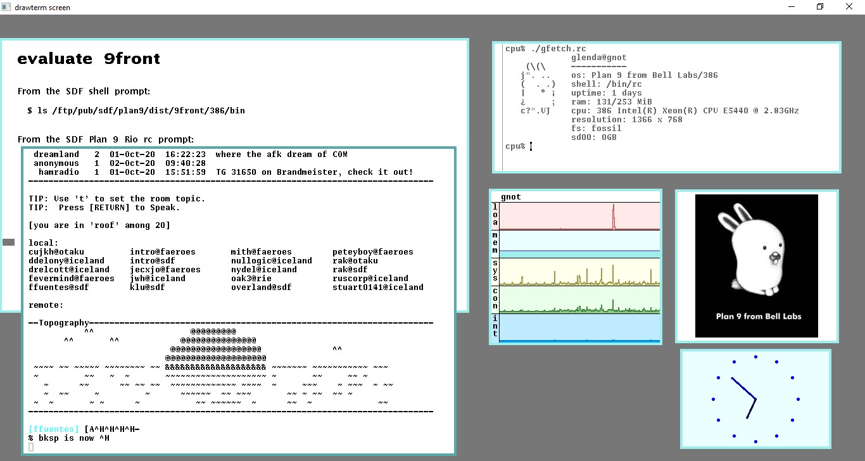Click the '--Topography' header line
865x461 pixels.
231,323
